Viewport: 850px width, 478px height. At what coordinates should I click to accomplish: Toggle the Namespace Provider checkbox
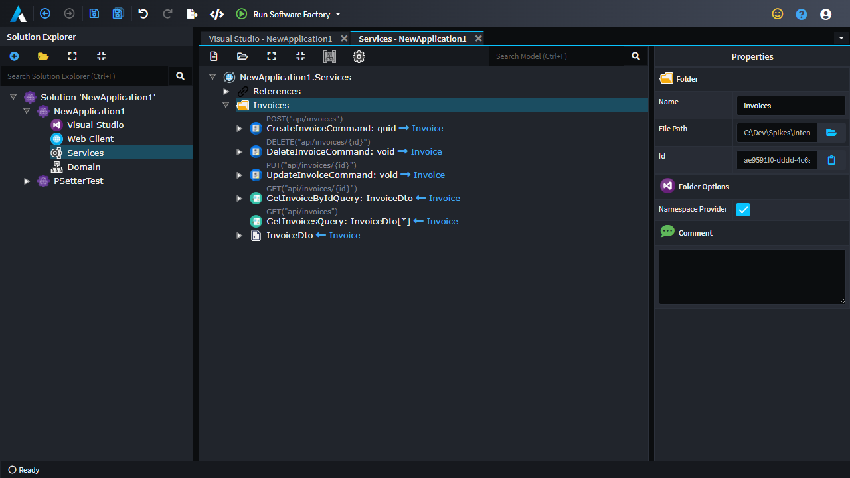coord(743,210)
